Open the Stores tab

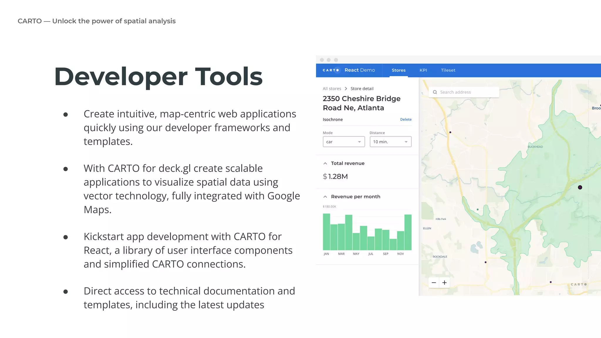pyautogui.click(x=399, y=70)
